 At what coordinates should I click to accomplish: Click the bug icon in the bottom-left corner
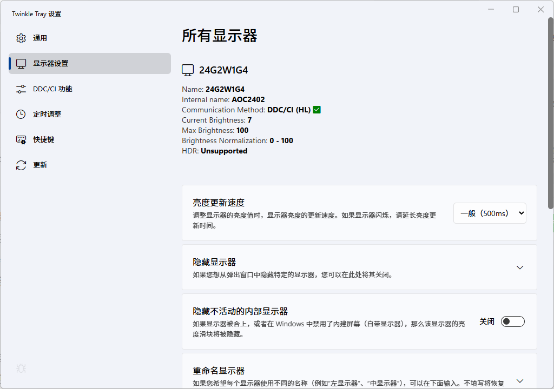[21, 368]
